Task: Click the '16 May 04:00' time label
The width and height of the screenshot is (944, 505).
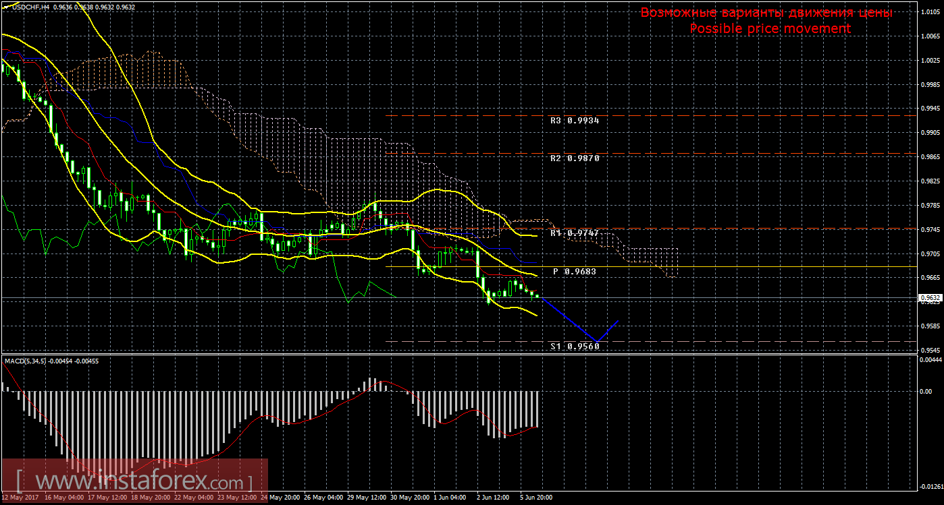Action: coord(64,498)
